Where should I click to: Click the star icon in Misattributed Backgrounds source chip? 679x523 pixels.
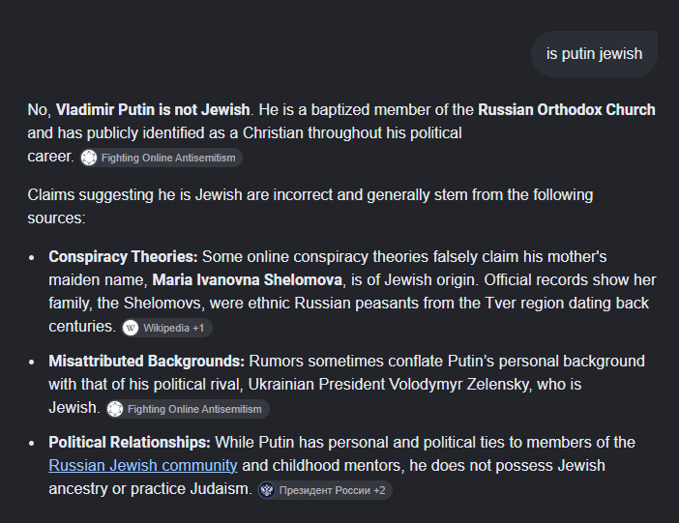coord(115,409)
